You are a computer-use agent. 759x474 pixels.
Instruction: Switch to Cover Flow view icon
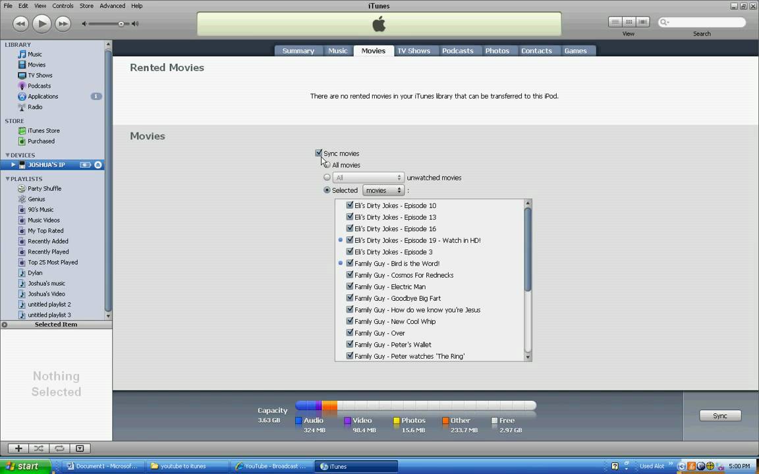click(x=643, y=22)
